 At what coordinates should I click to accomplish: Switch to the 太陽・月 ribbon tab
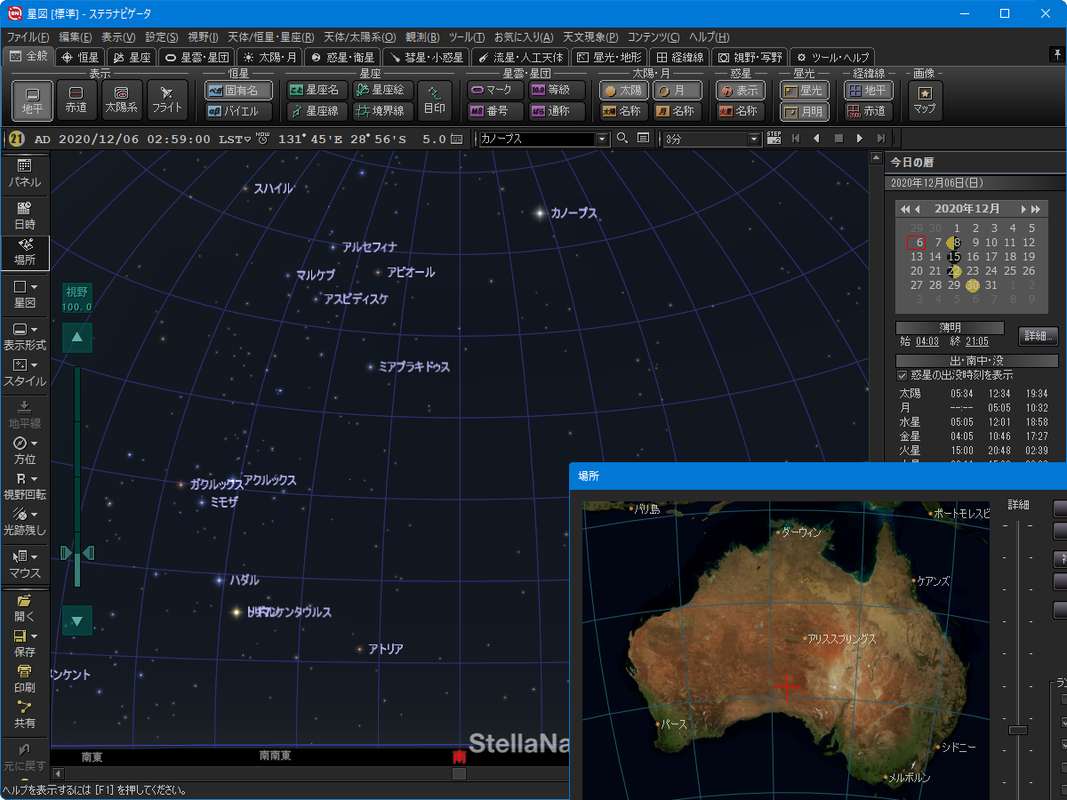pos(269,57)
